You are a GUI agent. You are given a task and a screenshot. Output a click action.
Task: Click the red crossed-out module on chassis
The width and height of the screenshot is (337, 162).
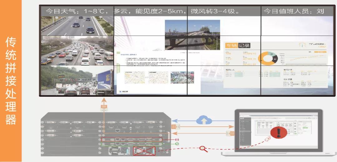144,151
